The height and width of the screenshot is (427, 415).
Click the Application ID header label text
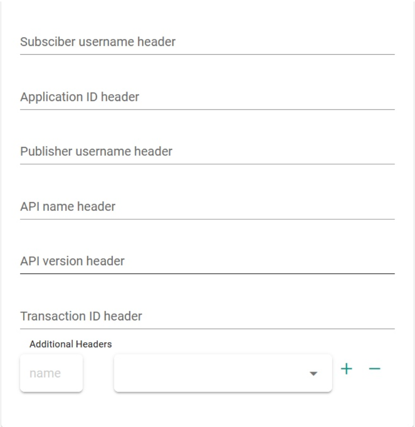coord(80,97)
